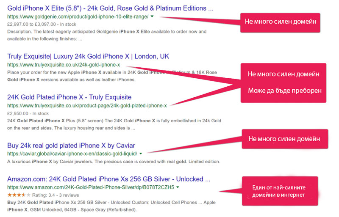Open the Amazon.com 24K Gold Plated iPhone result

(x=109, y=179)
